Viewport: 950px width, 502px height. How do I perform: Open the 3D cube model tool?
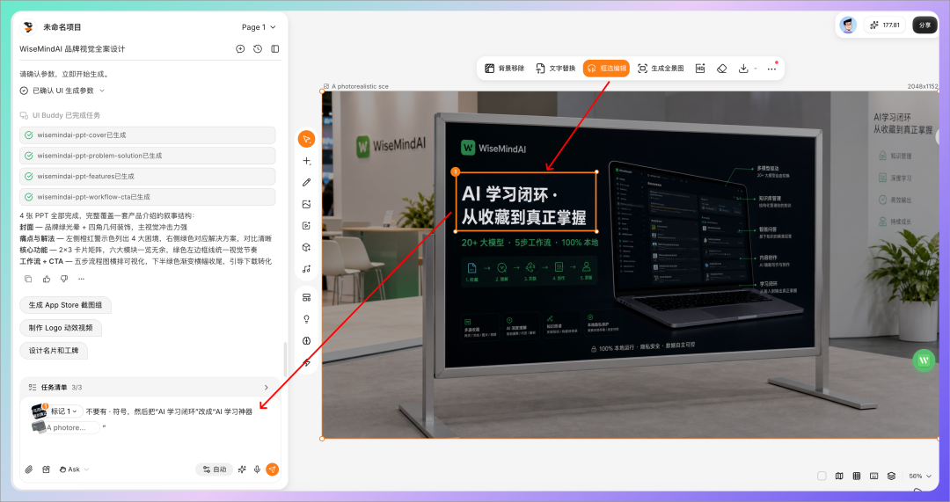[x=307, y=247]
